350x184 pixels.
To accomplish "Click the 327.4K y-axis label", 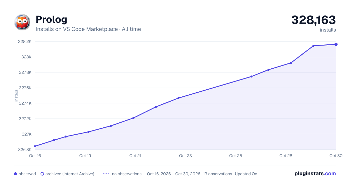I will pyautogui.click(x=25, y=103).
